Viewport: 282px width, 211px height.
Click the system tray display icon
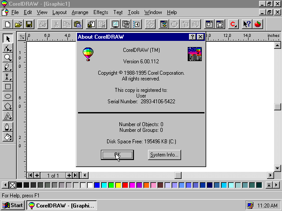coord(250,206)
